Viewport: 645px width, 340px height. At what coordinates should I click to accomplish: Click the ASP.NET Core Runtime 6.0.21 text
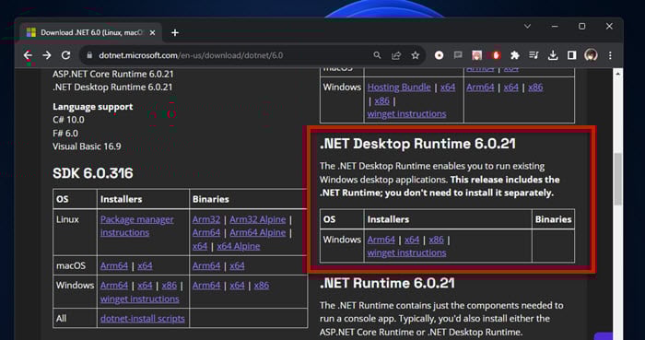pos(113,74)
